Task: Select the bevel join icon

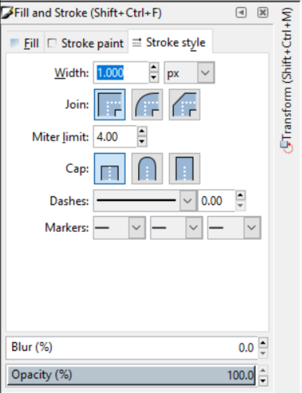Action: click(184, 105)
